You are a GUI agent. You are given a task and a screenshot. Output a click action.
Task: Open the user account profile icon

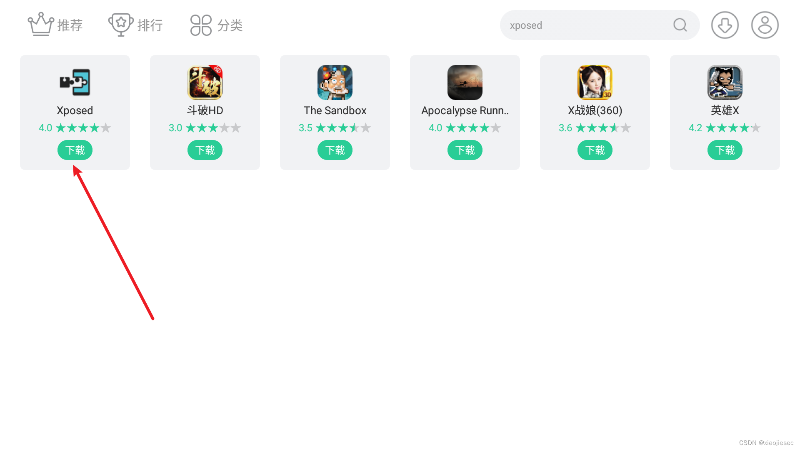click(x=765, y=25)
